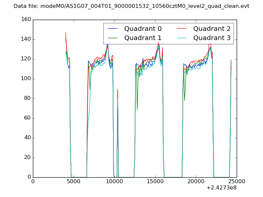263x197 pixels.
Task: Click the 100 y-axis tick label
Action: [x=26, y=79]
